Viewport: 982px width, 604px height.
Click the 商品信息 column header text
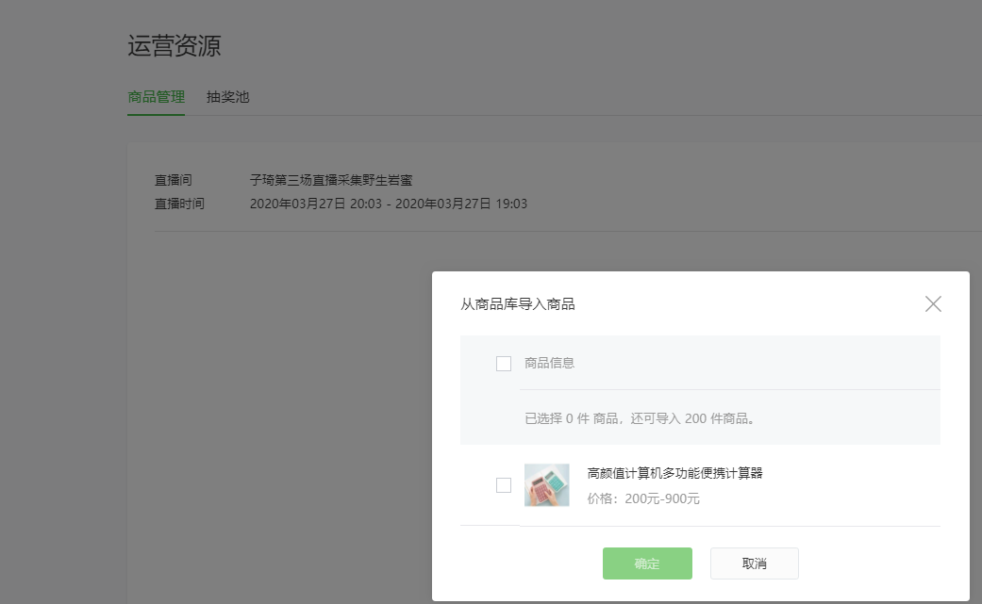pos(549,364)
